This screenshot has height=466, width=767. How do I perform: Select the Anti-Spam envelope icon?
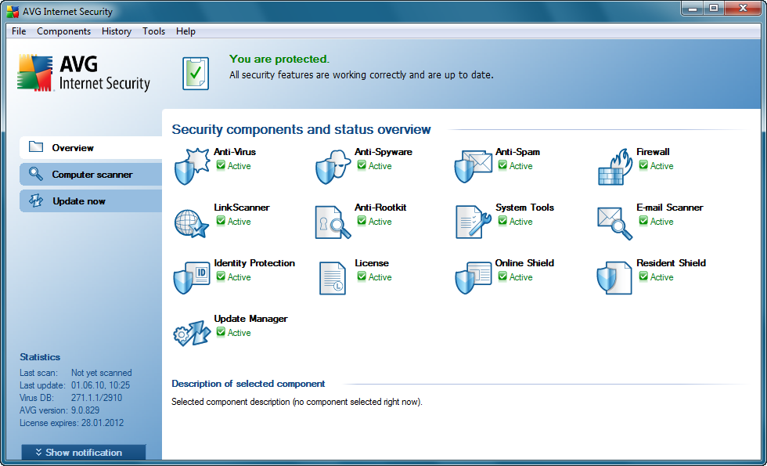[473, 165]
